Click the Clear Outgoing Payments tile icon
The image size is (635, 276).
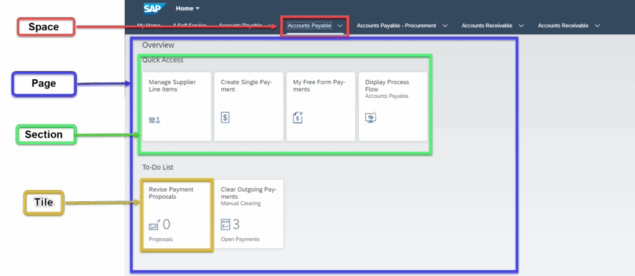tap(226, 225)
